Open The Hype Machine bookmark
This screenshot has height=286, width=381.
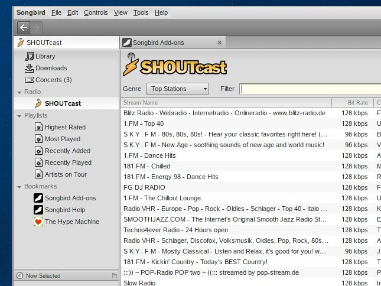coord(66,222)
